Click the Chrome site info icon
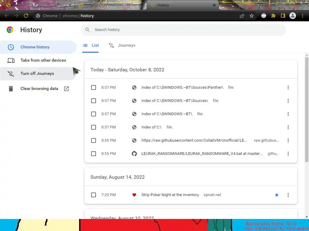Screen dimensions: 309x231 pos(38,16)
